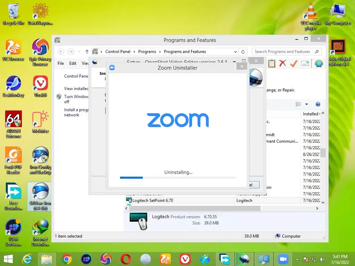Click Install a program from the network
This screenshot has width=355, height=266.
(x=76, y=112)
